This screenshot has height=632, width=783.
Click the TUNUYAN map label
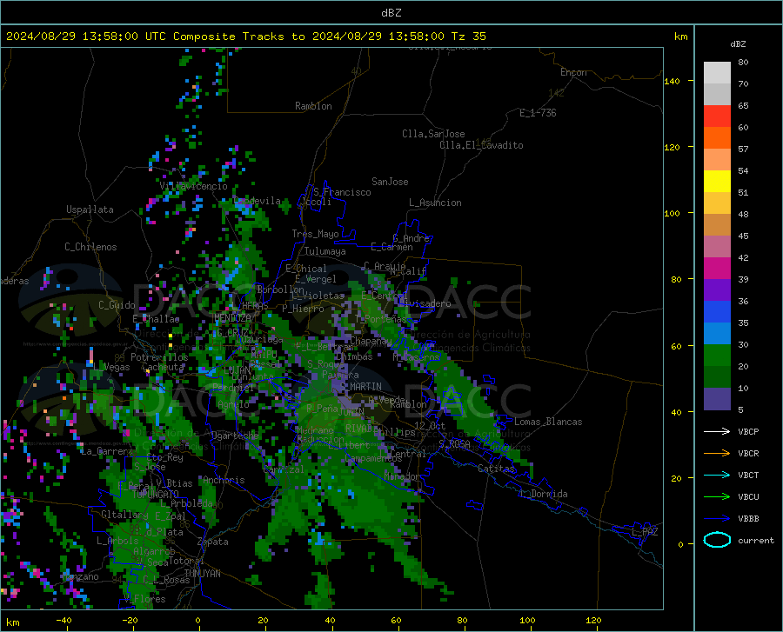pyautogui.click(x=202, y=573)
